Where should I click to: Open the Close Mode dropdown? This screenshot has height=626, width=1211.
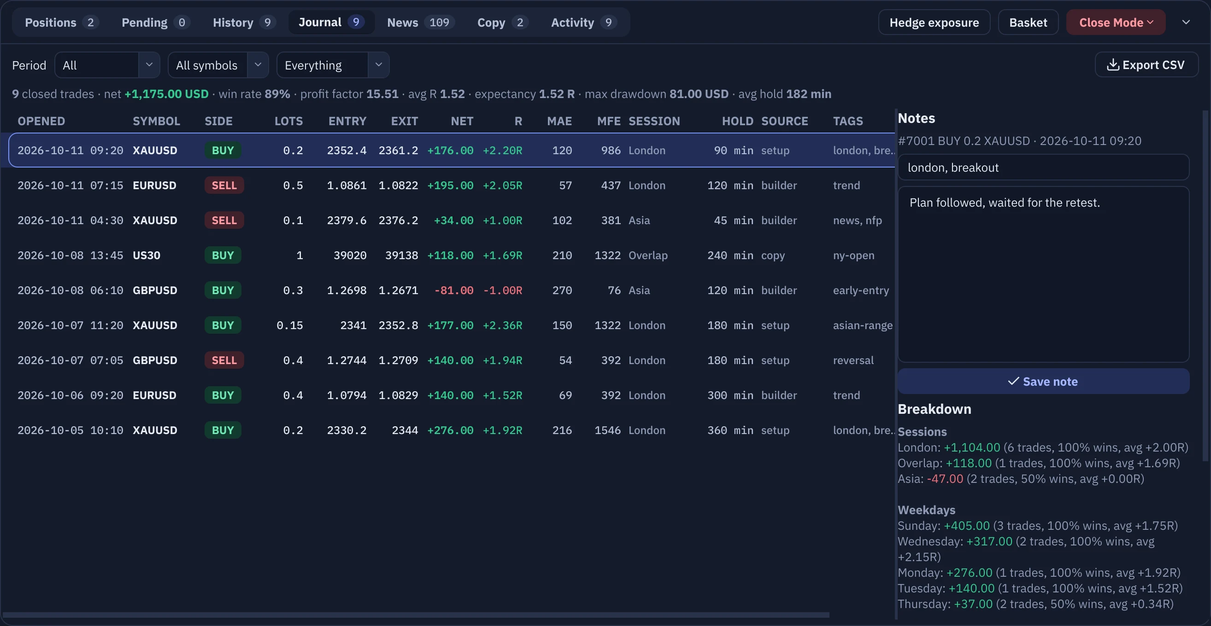pyautogui.click(x=1116, y=22)
